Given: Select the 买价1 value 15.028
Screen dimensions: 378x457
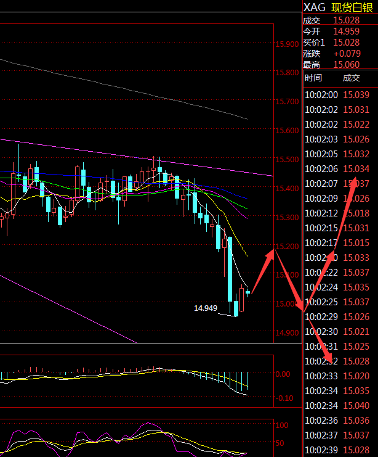Looking at the screenshot, I should [346, 43].
